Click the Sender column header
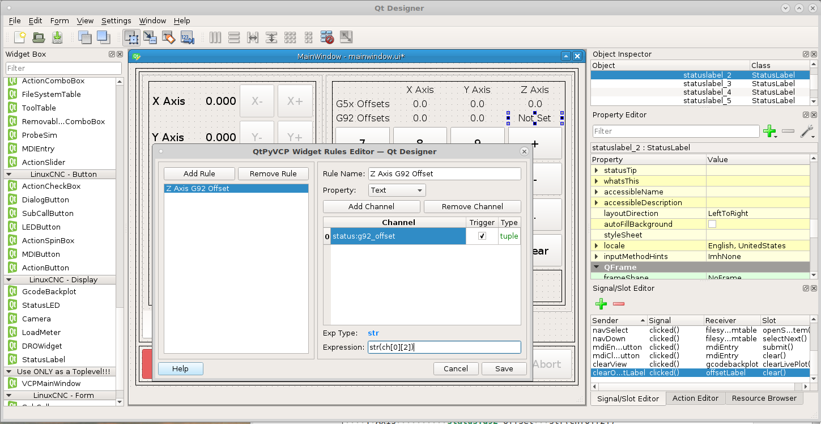 619,320
